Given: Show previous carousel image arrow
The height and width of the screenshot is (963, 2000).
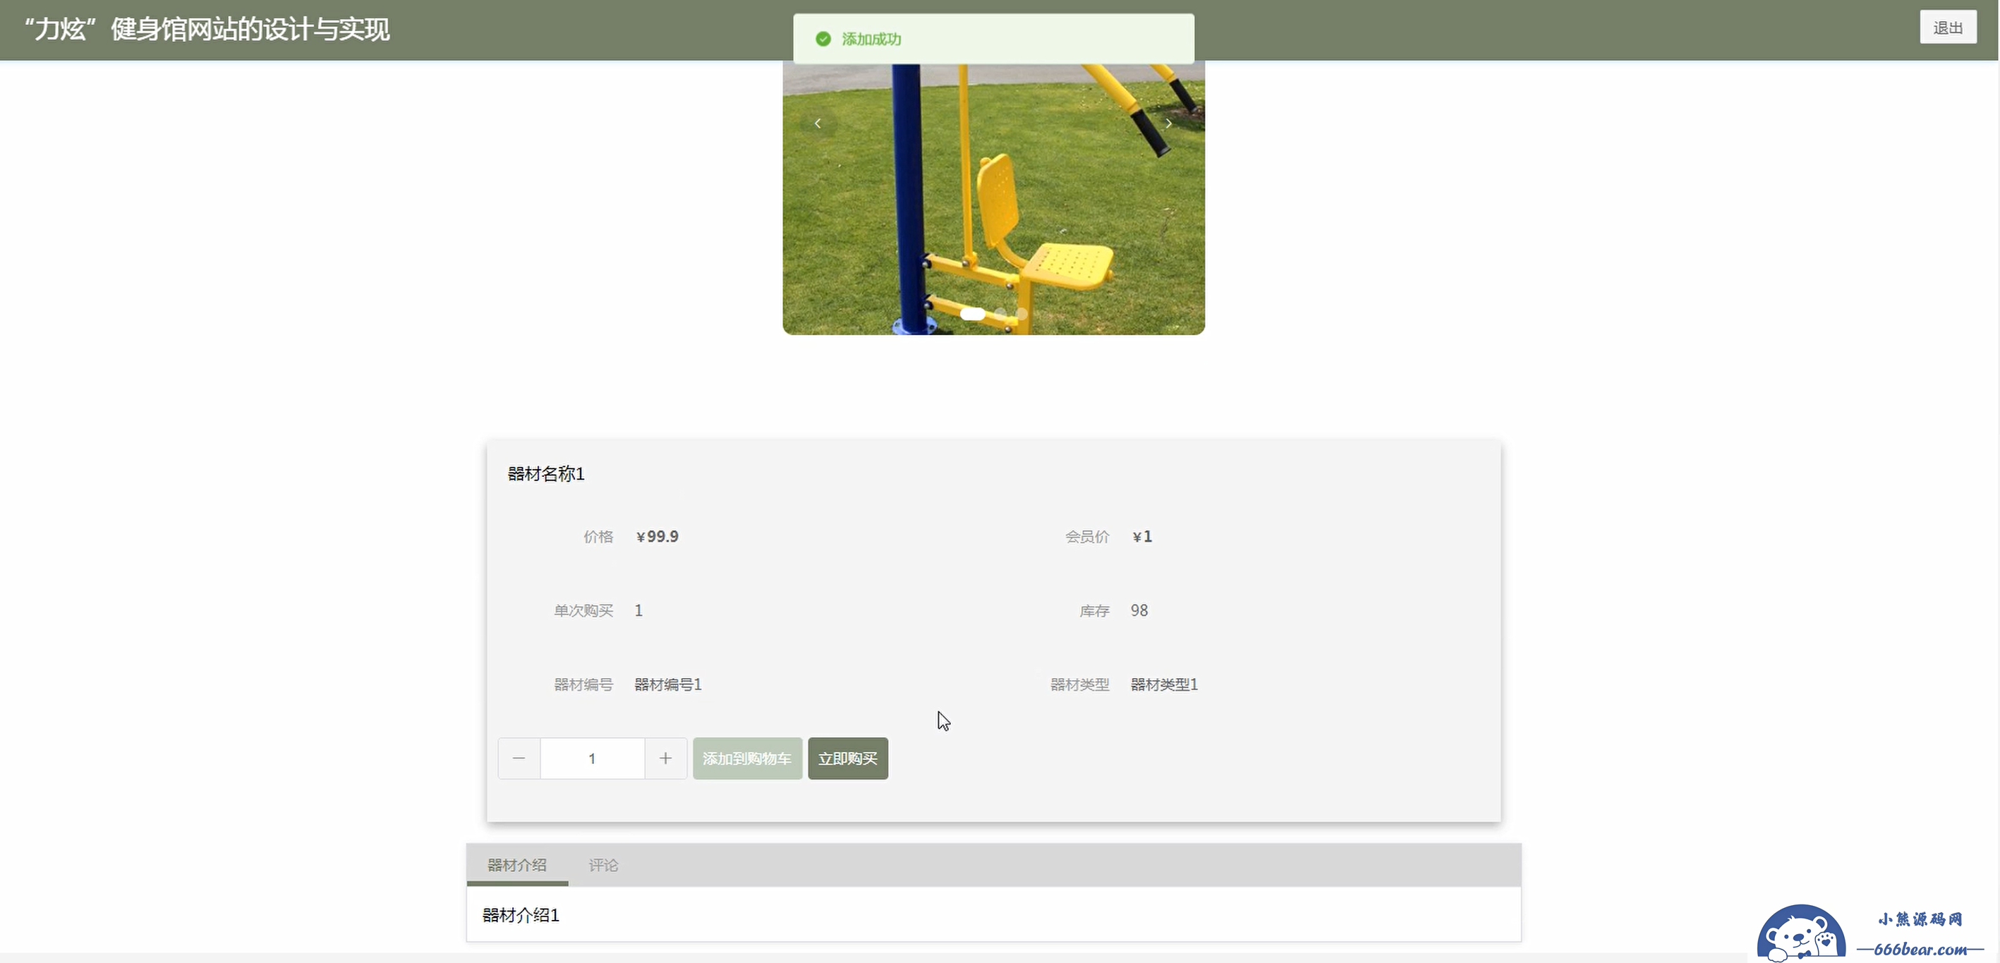Looking at the screenshot, I should point(818,123).
